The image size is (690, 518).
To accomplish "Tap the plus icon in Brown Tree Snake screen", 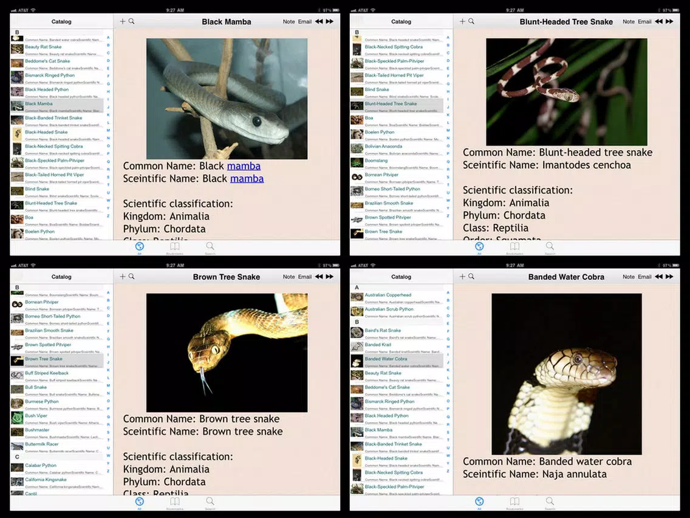I will click(123, 277).
